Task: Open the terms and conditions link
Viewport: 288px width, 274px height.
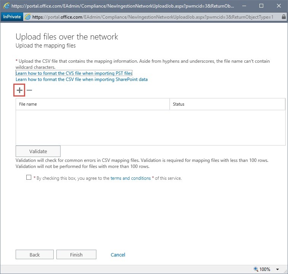Action: tap(130, 178)
